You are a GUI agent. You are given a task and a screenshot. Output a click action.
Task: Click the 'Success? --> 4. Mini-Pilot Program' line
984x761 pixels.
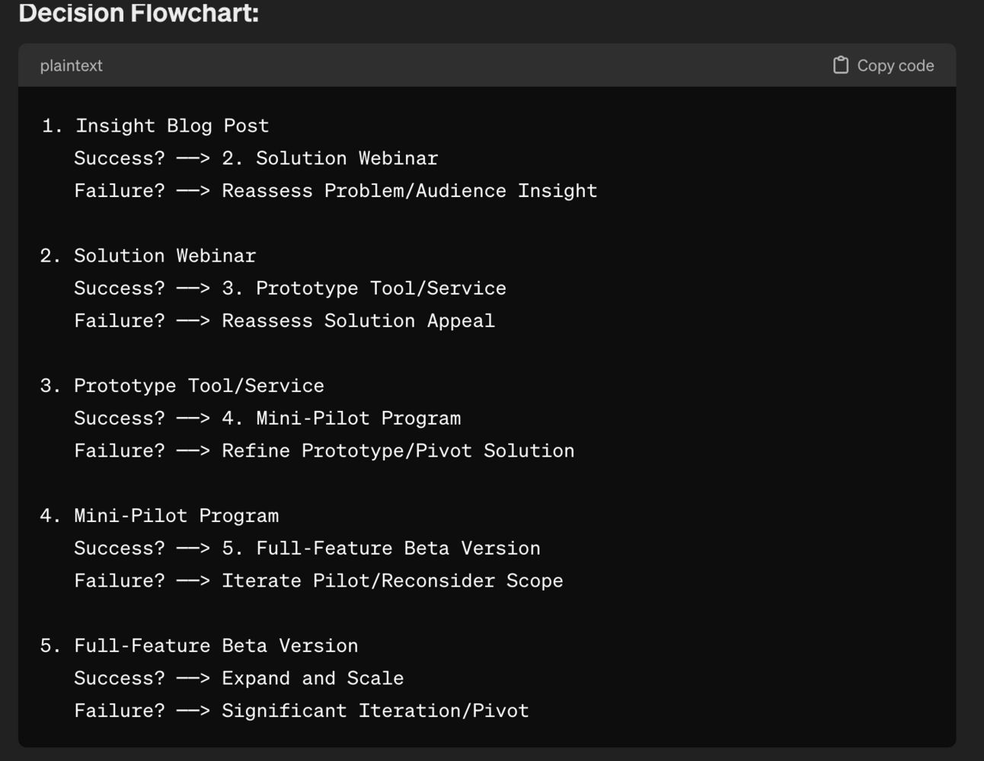coord(267,419)
